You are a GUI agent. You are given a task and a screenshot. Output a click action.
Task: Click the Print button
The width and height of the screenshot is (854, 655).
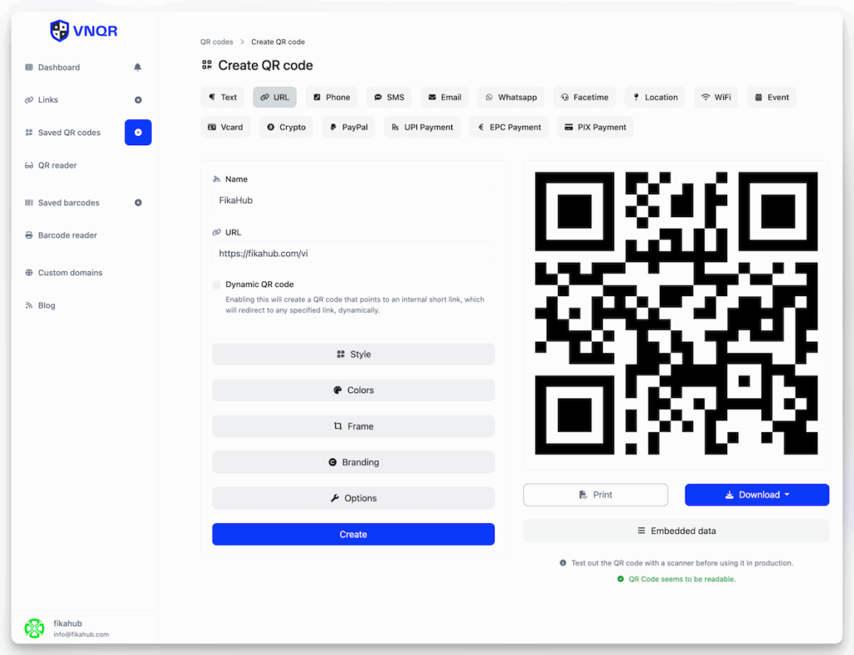[x=595, y=495]
